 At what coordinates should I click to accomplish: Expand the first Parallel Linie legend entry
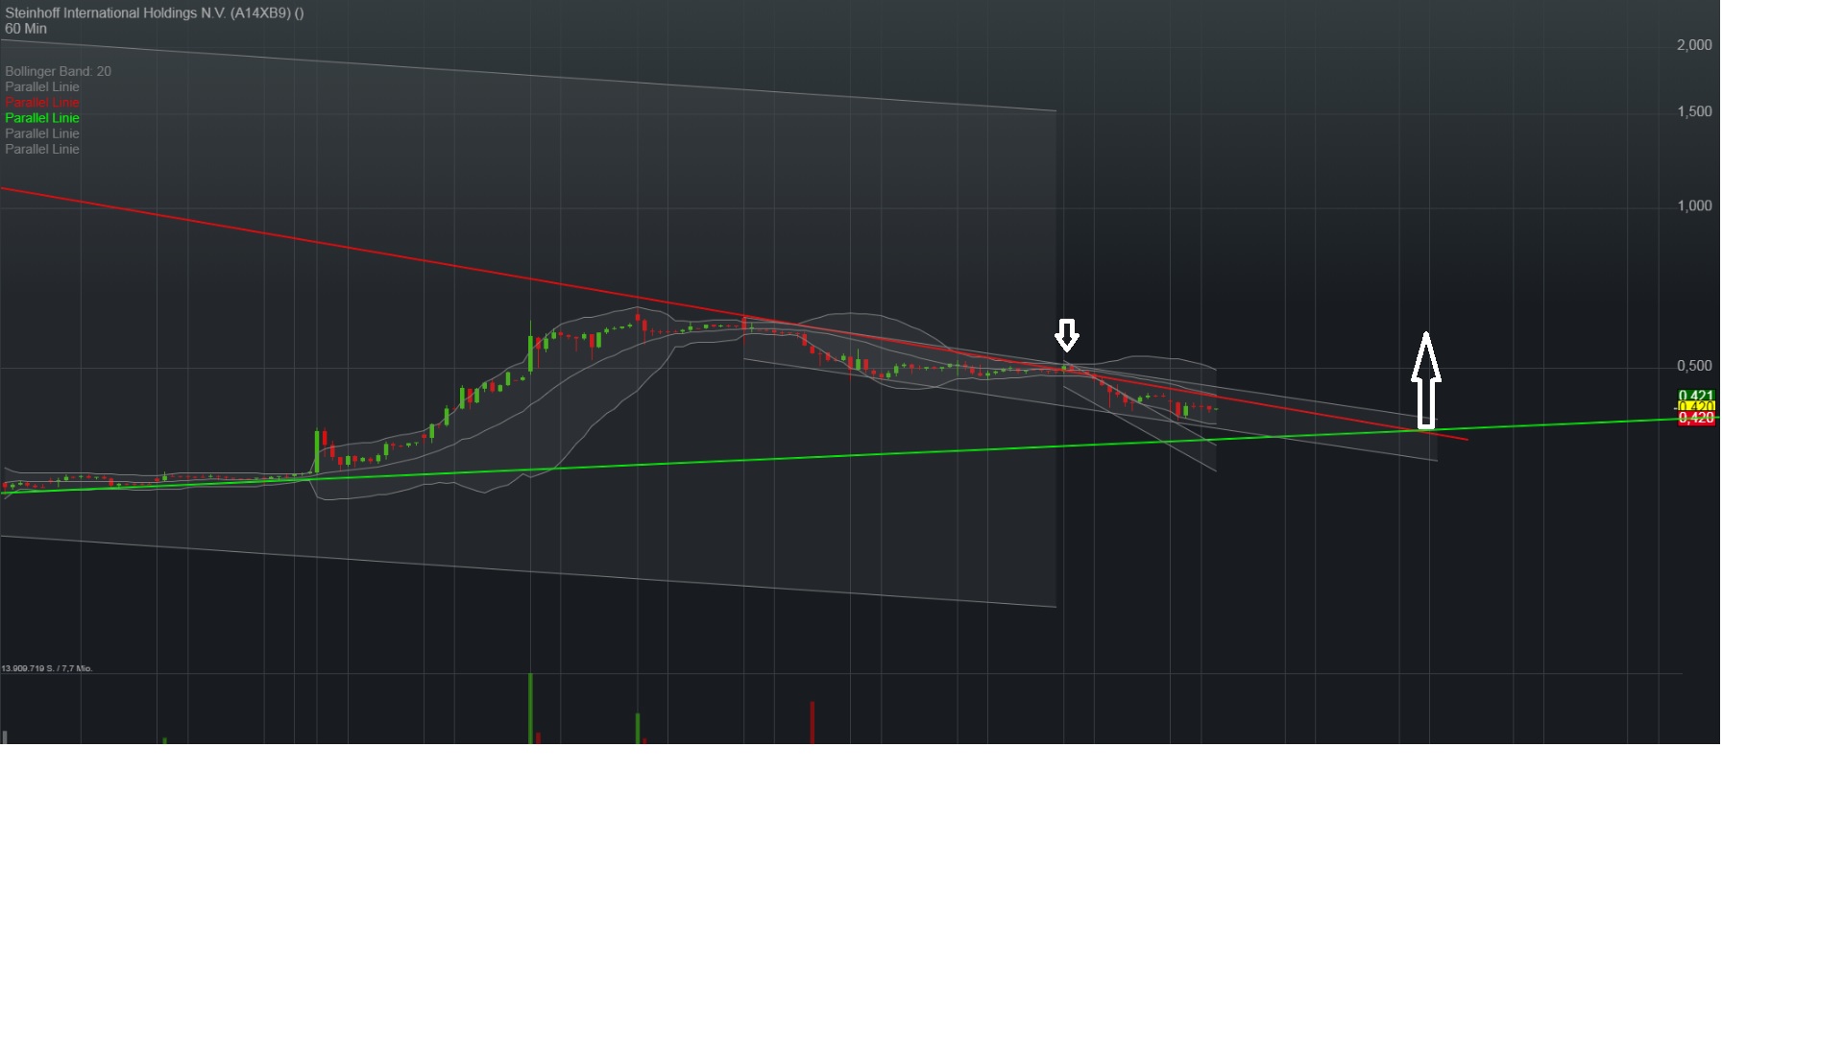click(42, 86)
